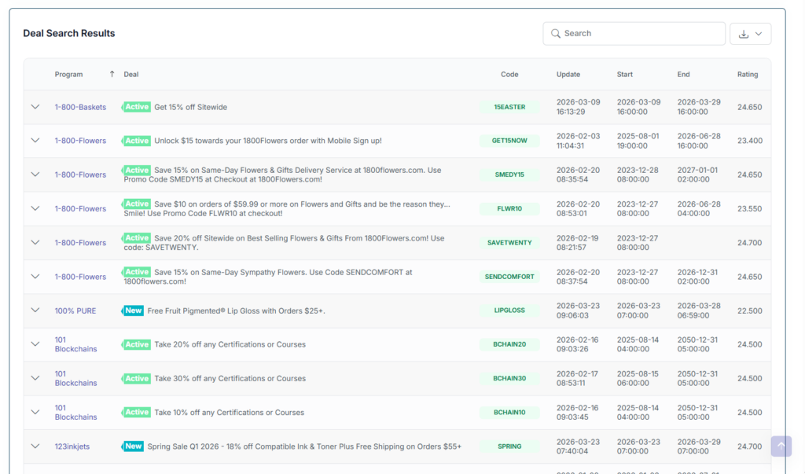The height and width of the screenshot is (474, 805).
Task: Type in the Search input field
Action: [x=641, y=34]
